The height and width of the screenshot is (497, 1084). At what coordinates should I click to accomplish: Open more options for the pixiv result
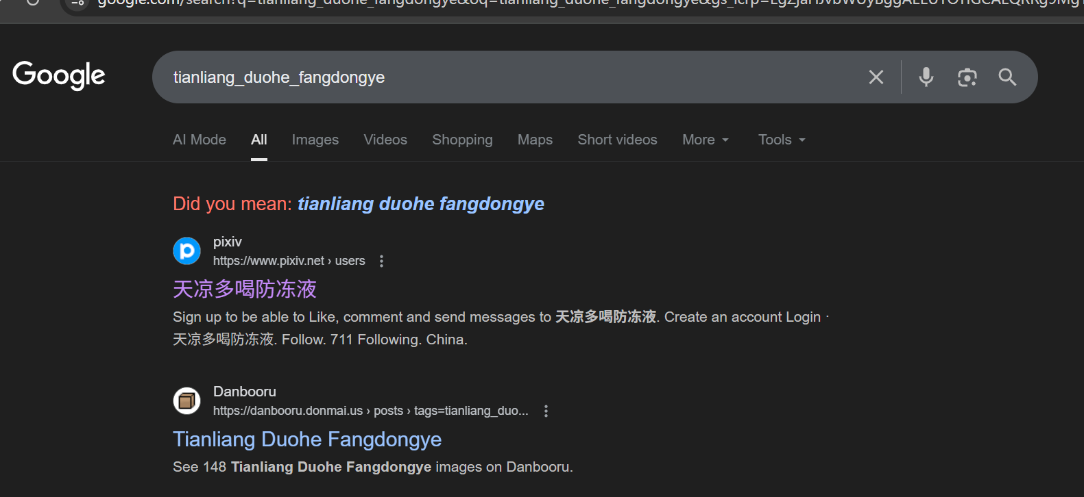tap(382, 261)
